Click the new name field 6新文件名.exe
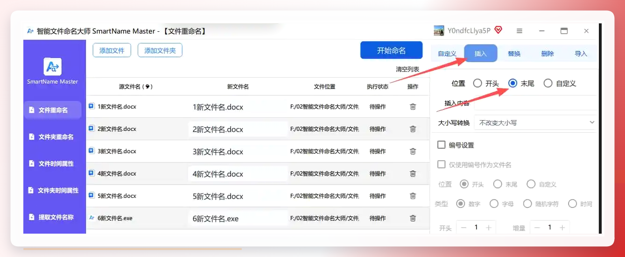The height and width of the screenshot is (257, 625). pyautogui.click(x=238, y=219)
